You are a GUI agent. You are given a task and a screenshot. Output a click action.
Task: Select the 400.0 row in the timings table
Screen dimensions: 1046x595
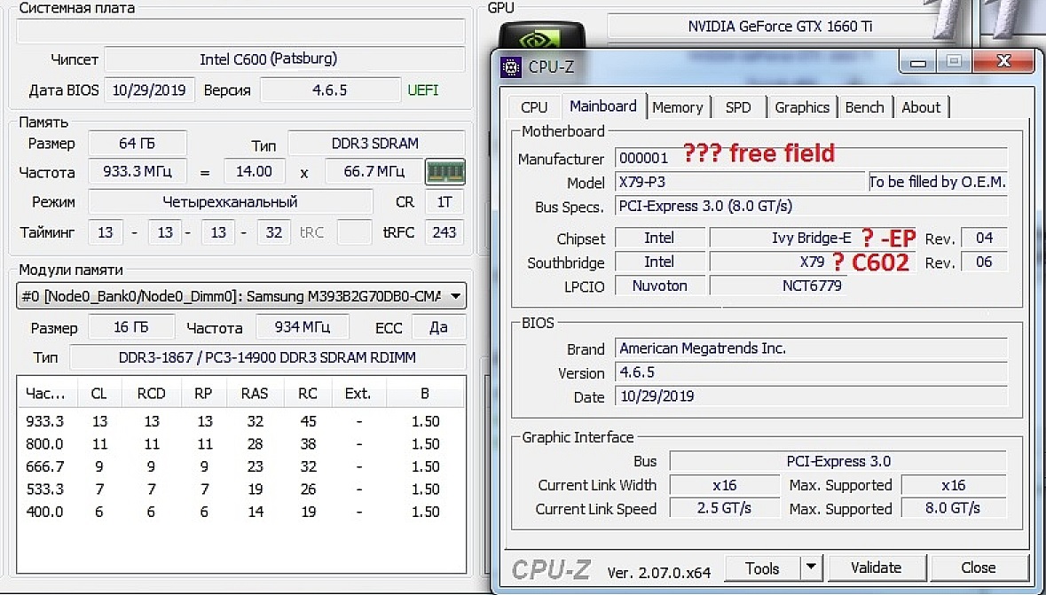(x=240, y=513)
